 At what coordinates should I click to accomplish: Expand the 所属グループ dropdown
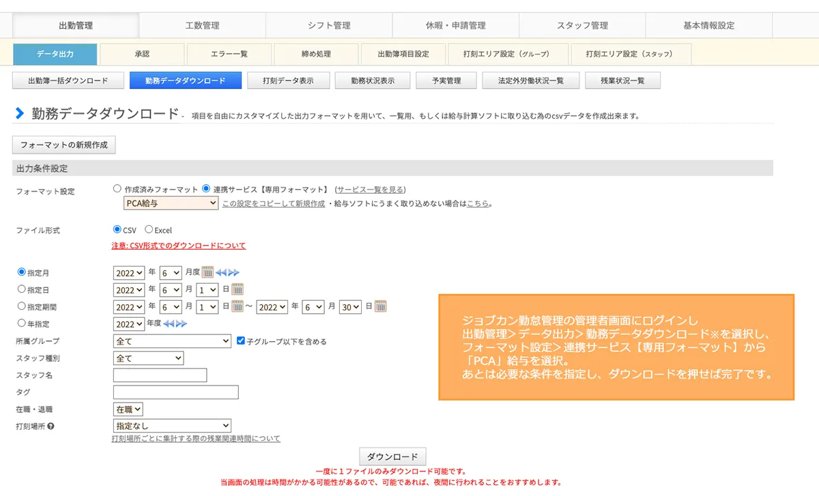172,341
